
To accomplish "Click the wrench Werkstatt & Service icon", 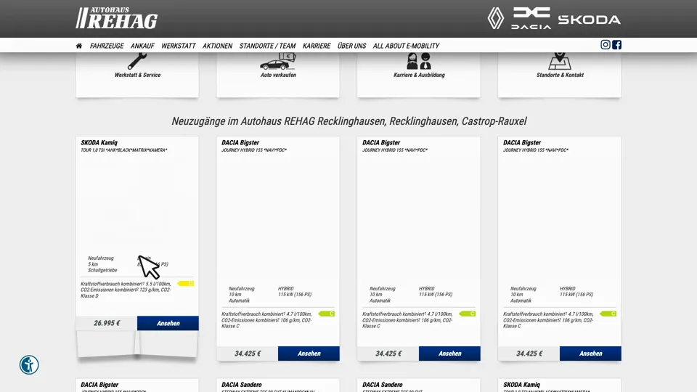I will [x=137, y=61].
